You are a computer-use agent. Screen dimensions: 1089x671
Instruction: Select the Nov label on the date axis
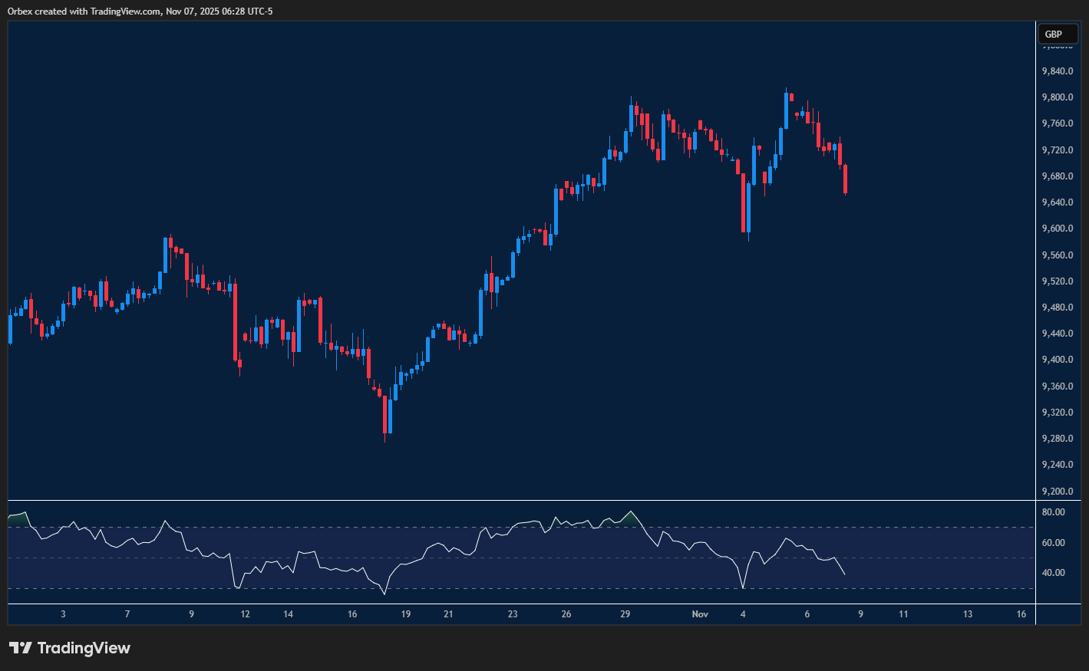pos(700,614)
